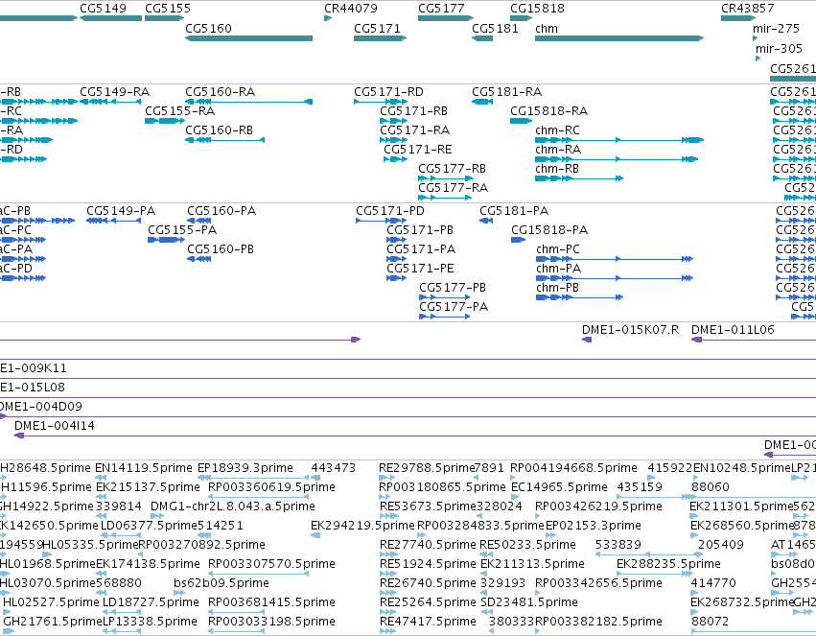Select the mir-305 gene label
This screenshot has width=816, height=636.
pos(779,48)
